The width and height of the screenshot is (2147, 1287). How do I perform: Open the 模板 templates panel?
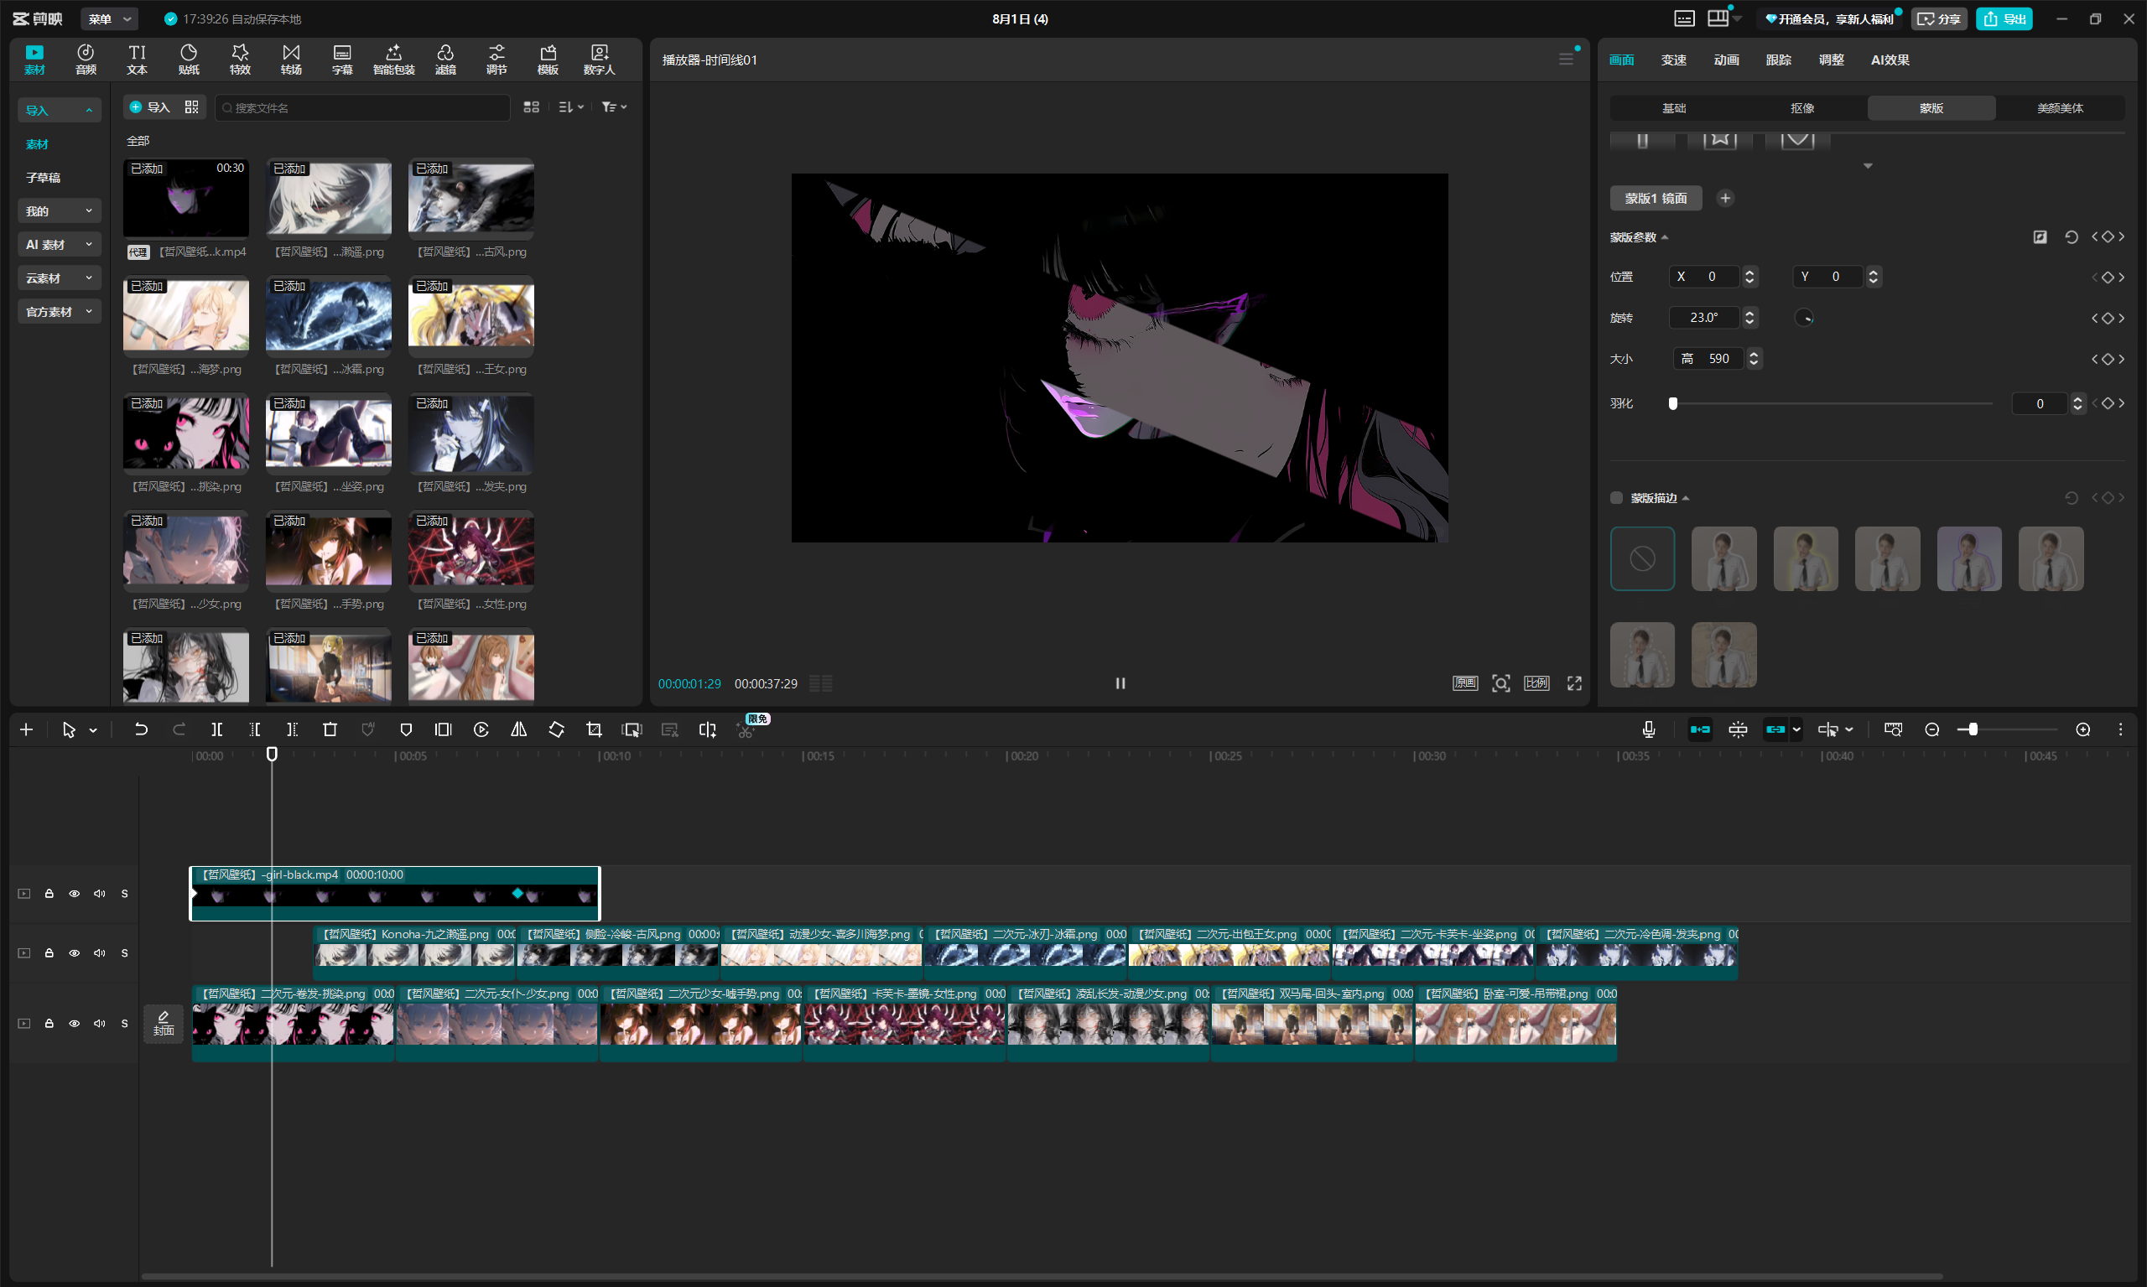[548, 59]
